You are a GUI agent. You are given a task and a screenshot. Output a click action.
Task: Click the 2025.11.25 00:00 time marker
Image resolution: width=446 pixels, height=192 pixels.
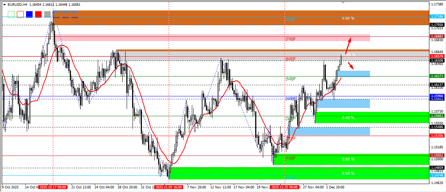tap(285, 188)
